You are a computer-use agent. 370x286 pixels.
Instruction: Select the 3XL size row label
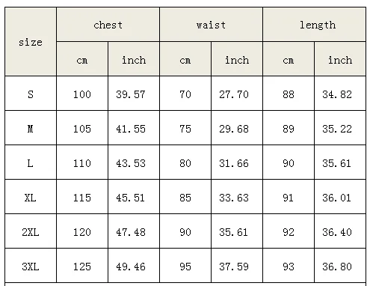point(31,266)
